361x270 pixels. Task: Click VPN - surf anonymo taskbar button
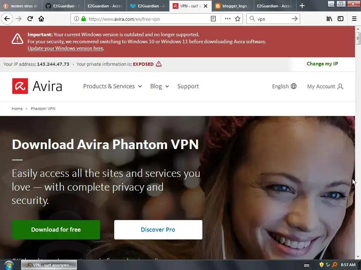pos(49,265)
